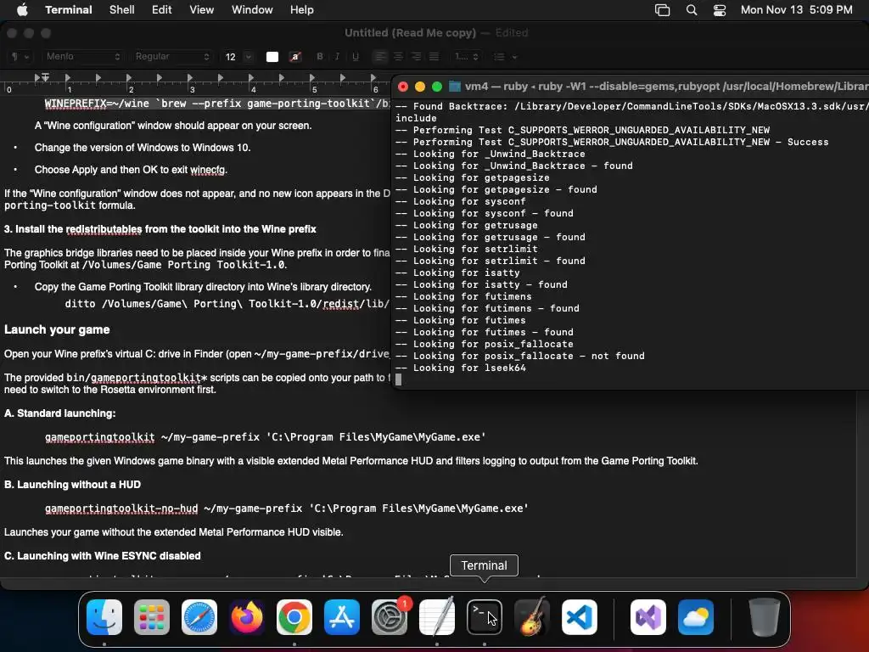
Task: Minimize the Terminal window
Action: 420,87
